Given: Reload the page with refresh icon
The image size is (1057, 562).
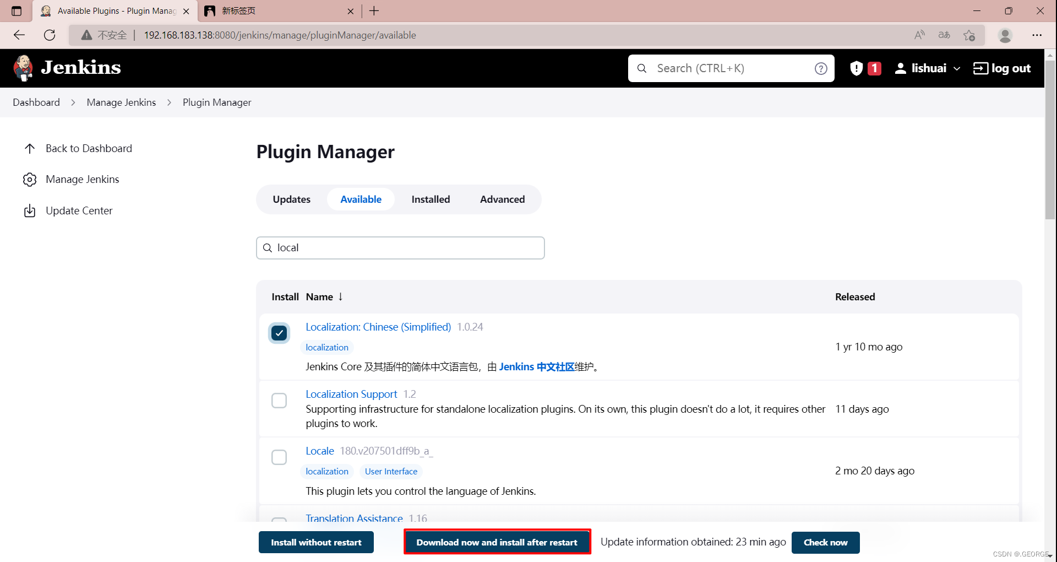Looking at the screenshot, I should click(x=50, y=35).
